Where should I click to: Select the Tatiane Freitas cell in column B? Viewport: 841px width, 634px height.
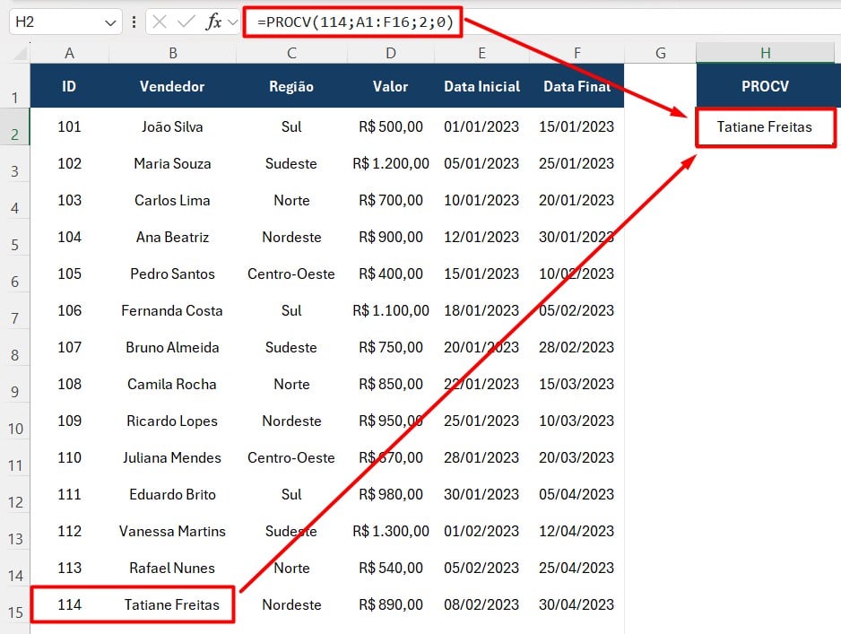[x=172, y=605]
